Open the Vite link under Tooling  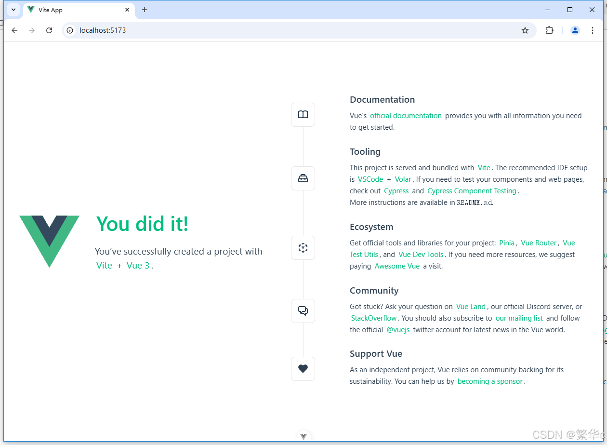[x=484, y=168]
